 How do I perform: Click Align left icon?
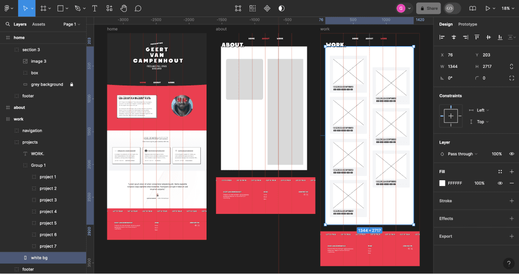[442, 37]
